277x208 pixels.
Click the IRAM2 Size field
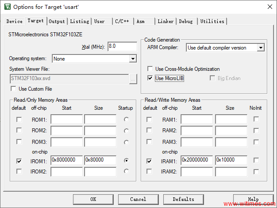[231, 172]
